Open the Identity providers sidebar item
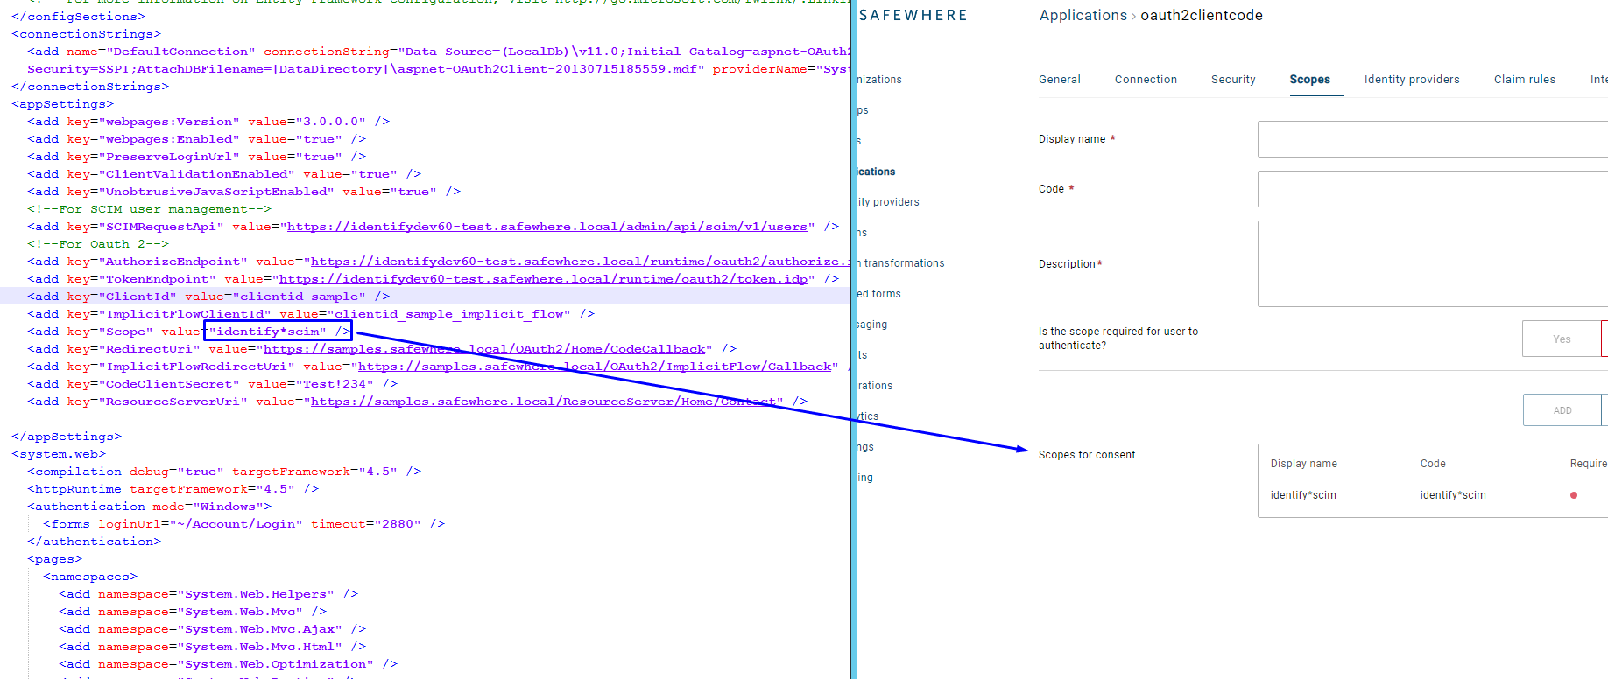Viewport: 1608px width, 679px height. click(x=888, y=202)
